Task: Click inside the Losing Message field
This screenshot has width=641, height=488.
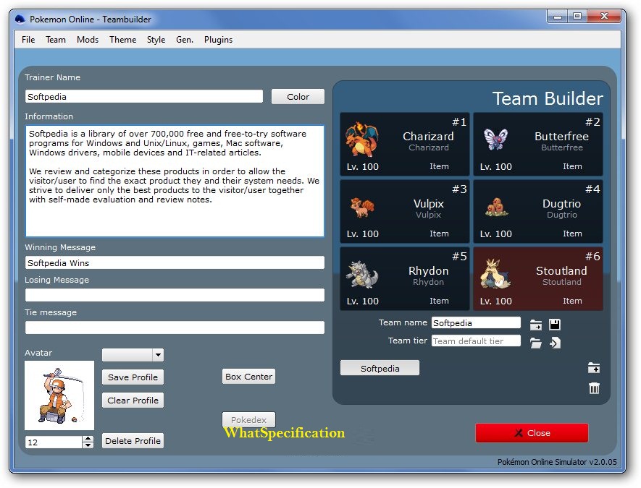Action: point(174,294)
